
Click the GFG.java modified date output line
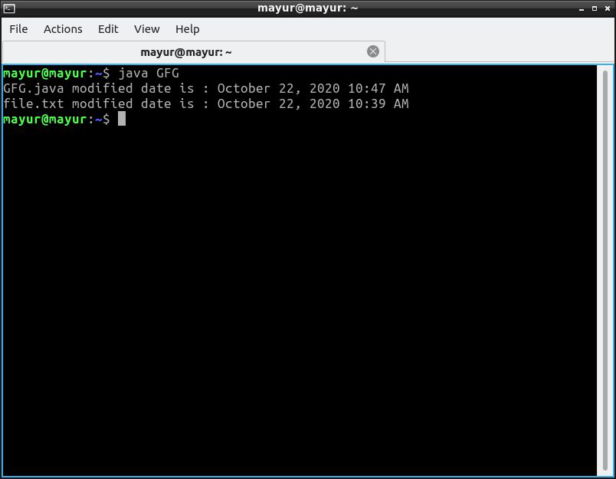[205, 89]
